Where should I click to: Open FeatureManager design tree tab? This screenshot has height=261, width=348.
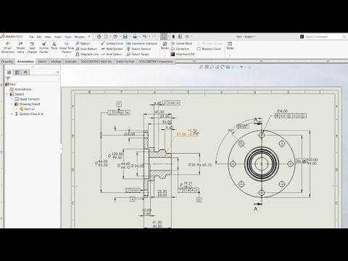point(9,72)
